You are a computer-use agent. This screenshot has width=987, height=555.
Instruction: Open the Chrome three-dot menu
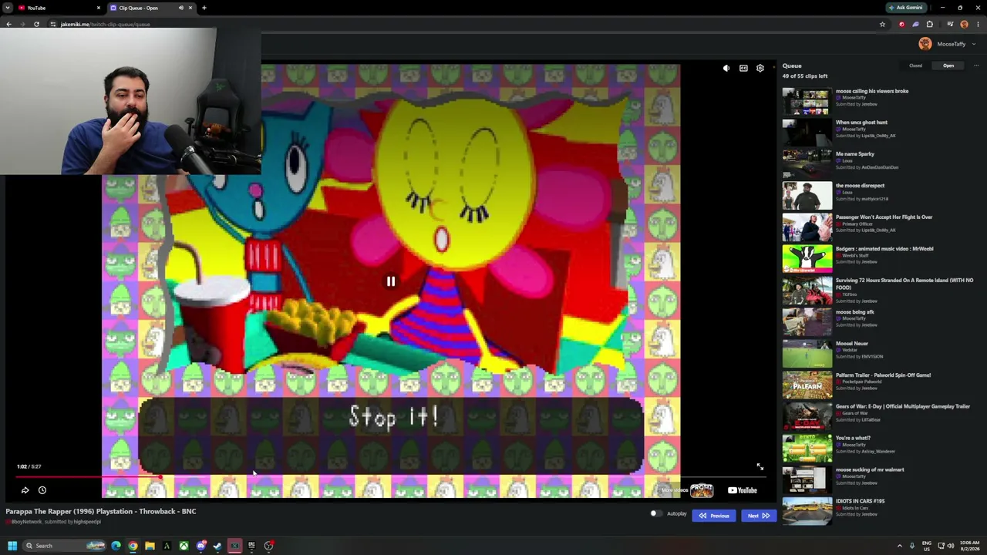[x=978, y=25]
